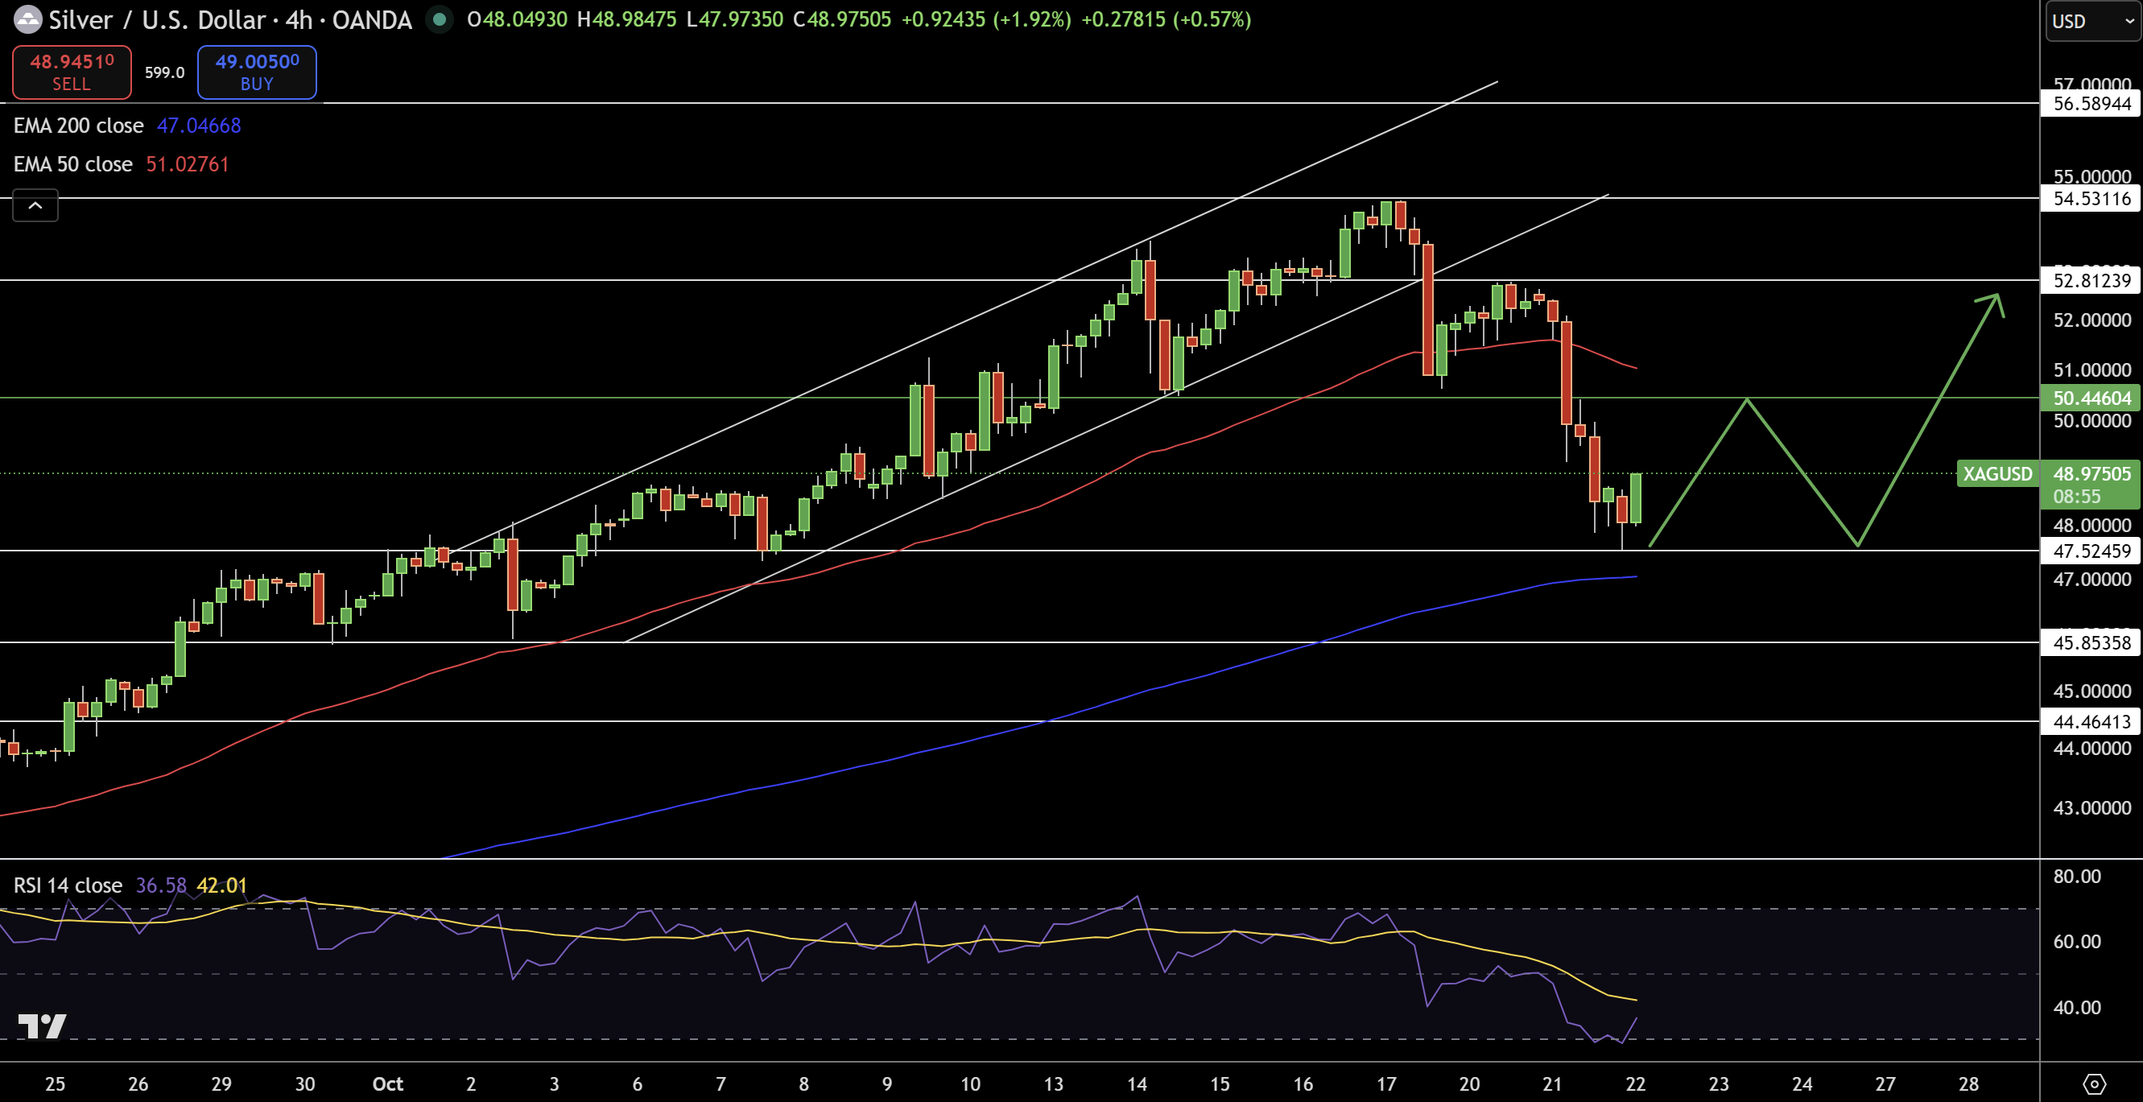Click the Silver symbol logo icon
Viewport: 2143px width, 1102px height.
pyautogui.click(x=27, y=19)
